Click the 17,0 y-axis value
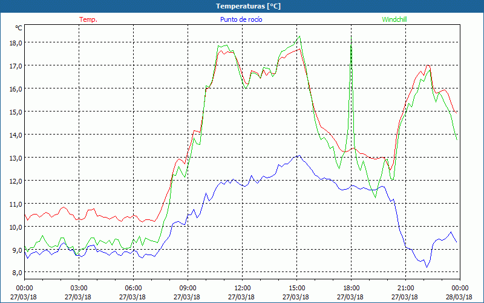Viewport: 484px width, 303px height. click(x=16, y=66)
